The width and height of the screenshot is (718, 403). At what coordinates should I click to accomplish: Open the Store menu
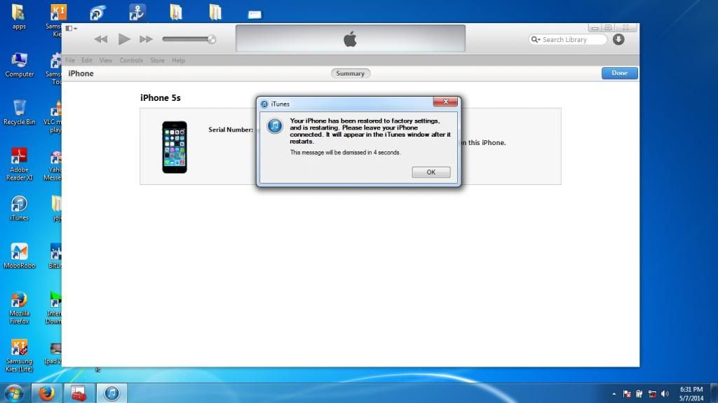click(x=158, y=60)
